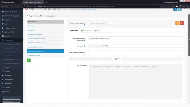Image resolution: width=190 pixels, height=107 pixels.
Task: Toggle the Суббота checkbox
Action: tap(151, 67)
